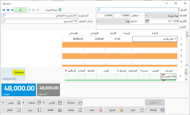This screenshot has width=190, height=115.
Task: Go to the first record arrow
Action: tap(3, 10)
